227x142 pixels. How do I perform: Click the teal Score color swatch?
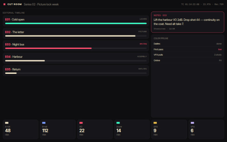click(118, 123)
